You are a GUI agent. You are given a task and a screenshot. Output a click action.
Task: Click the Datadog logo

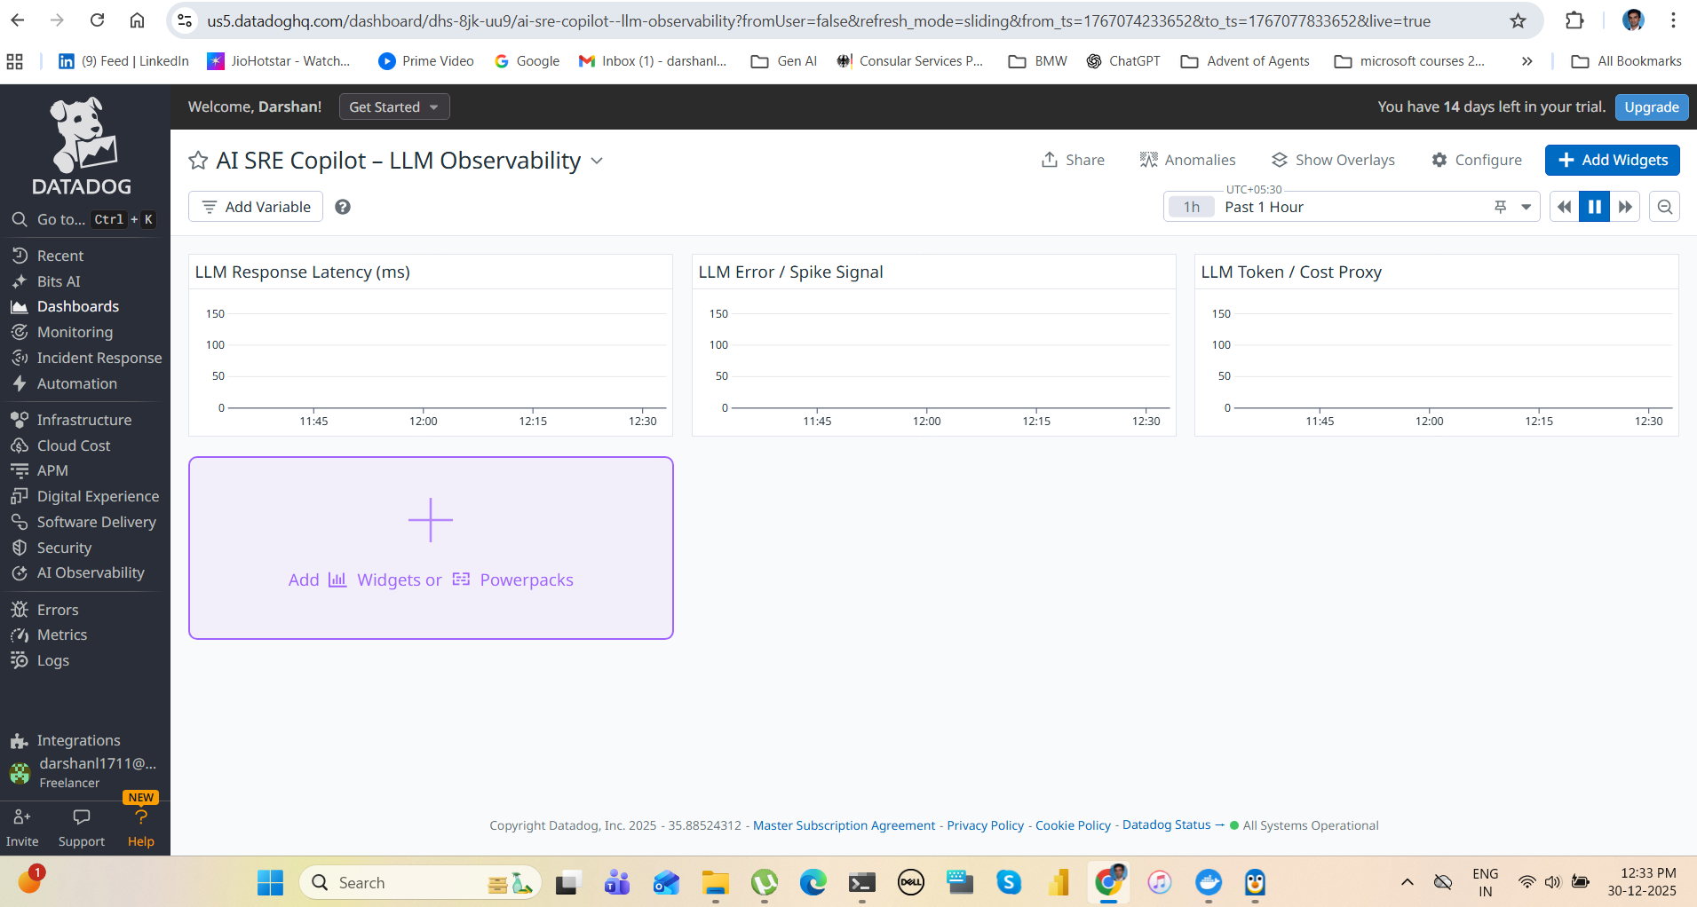pos(82,146)
